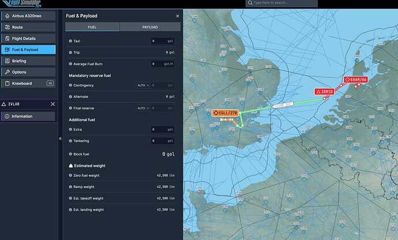The width and height of the screenshot is (398, 240).
Task: Click the Flight Simulator 2024 logo
Action: tap(21, 3)
